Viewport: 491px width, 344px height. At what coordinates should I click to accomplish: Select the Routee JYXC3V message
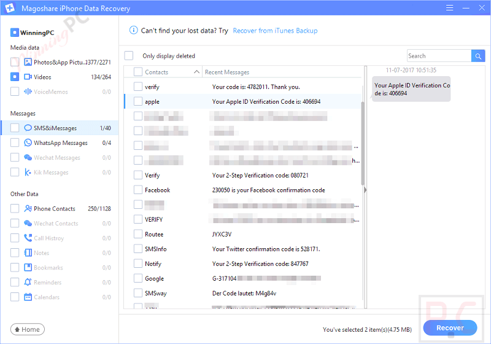(x=243, y=234)
